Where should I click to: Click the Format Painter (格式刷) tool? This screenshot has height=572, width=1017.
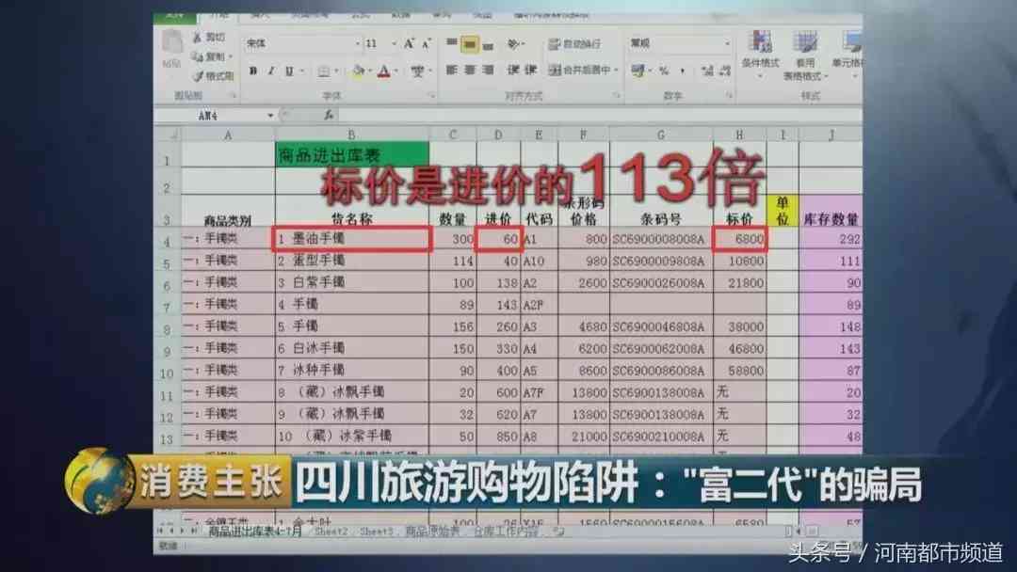(214, 76)
